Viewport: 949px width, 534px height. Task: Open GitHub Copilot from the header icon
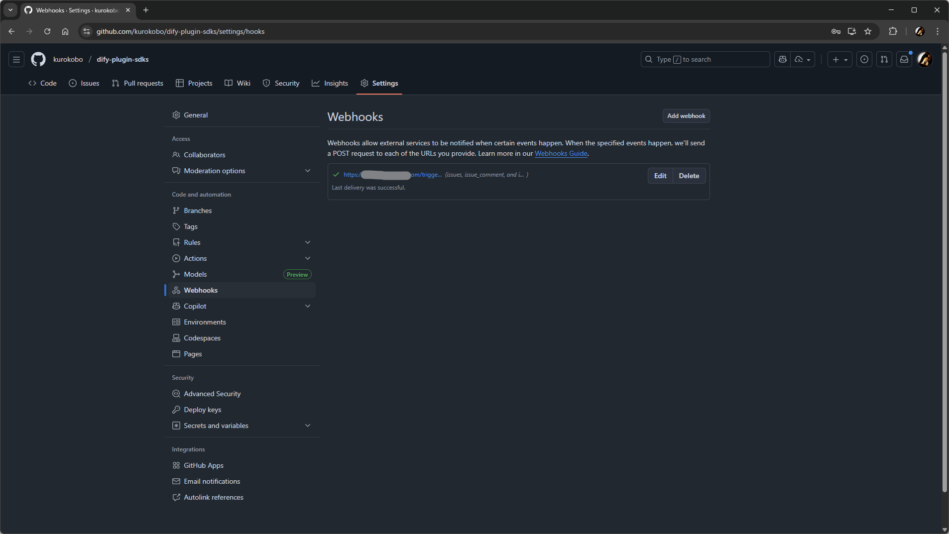tap(783, 59)
